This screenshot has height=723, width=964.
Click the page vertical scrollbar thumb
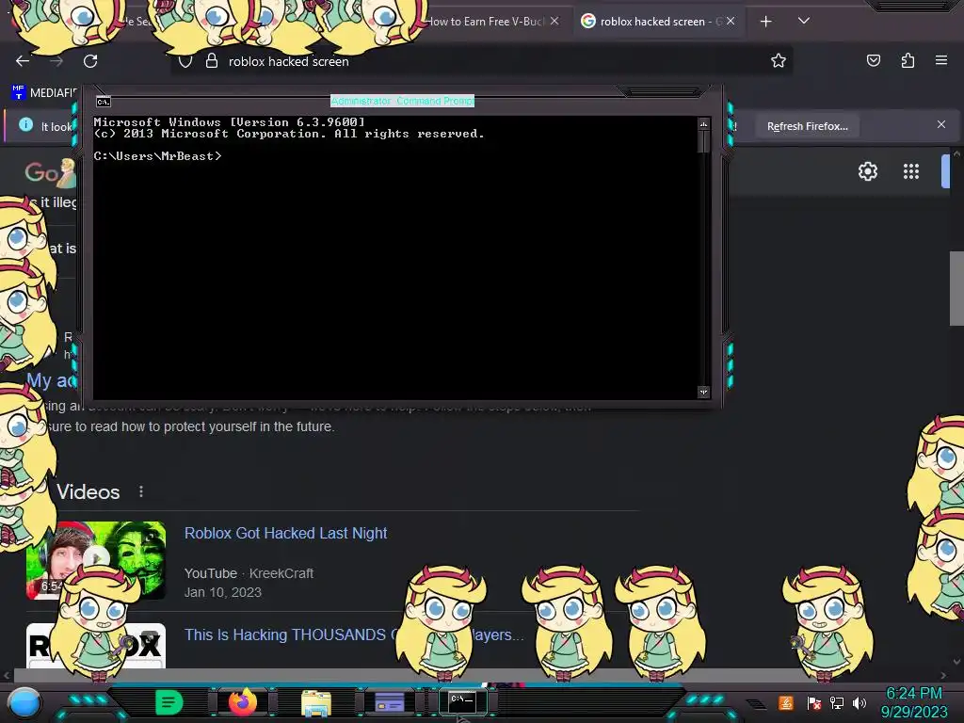tap(957, 288)
